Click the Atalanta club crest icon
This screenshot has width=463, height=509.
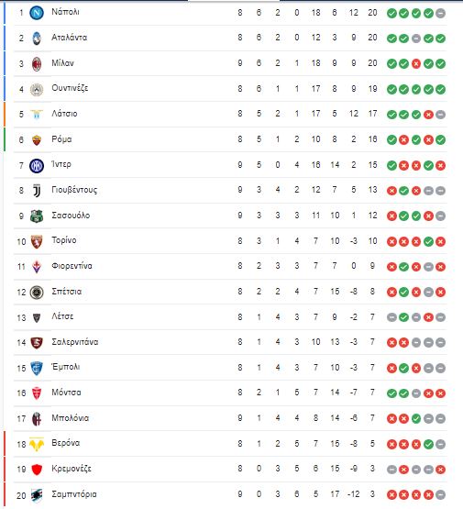click(x=37, y=39)
